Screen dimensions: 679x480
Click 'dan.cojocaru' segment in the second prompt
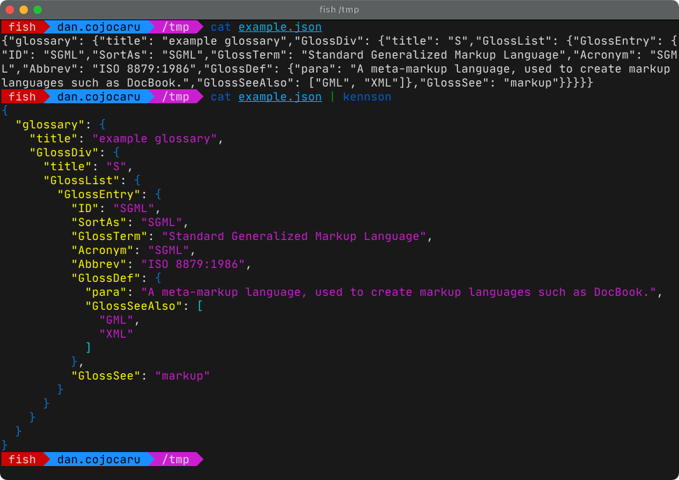(x=99, y=97)
